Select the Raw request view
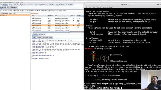Image resolution: width=161 pixels, height=90 pixels. point(34,38)
